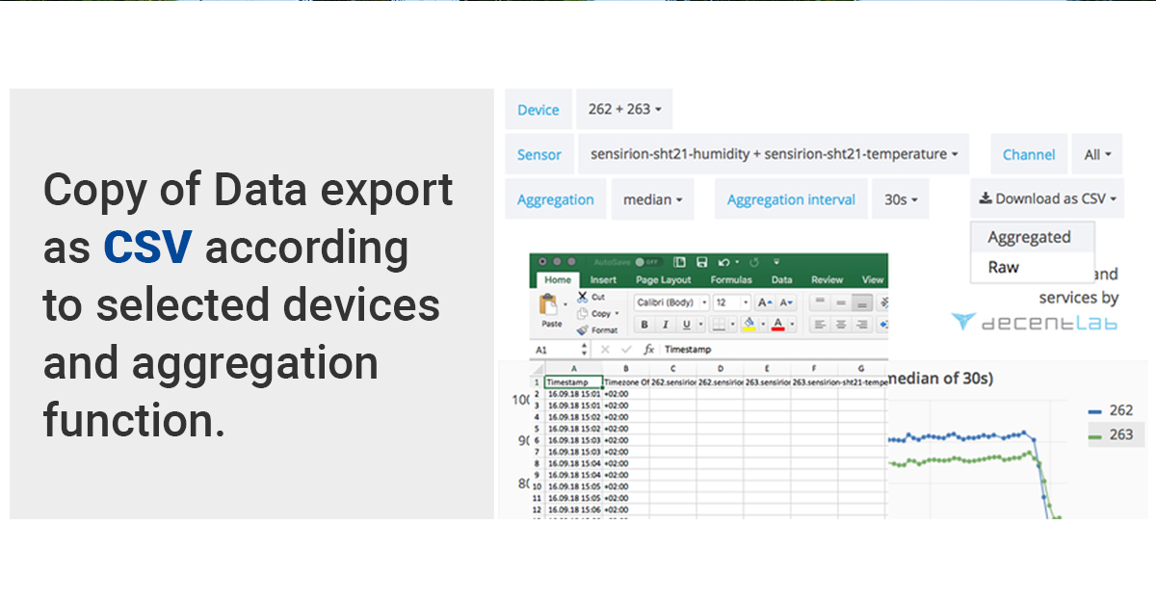The image size is (1156, 604).
Task: Open the Channel All dropdown
Action: tap(1097, 154)
